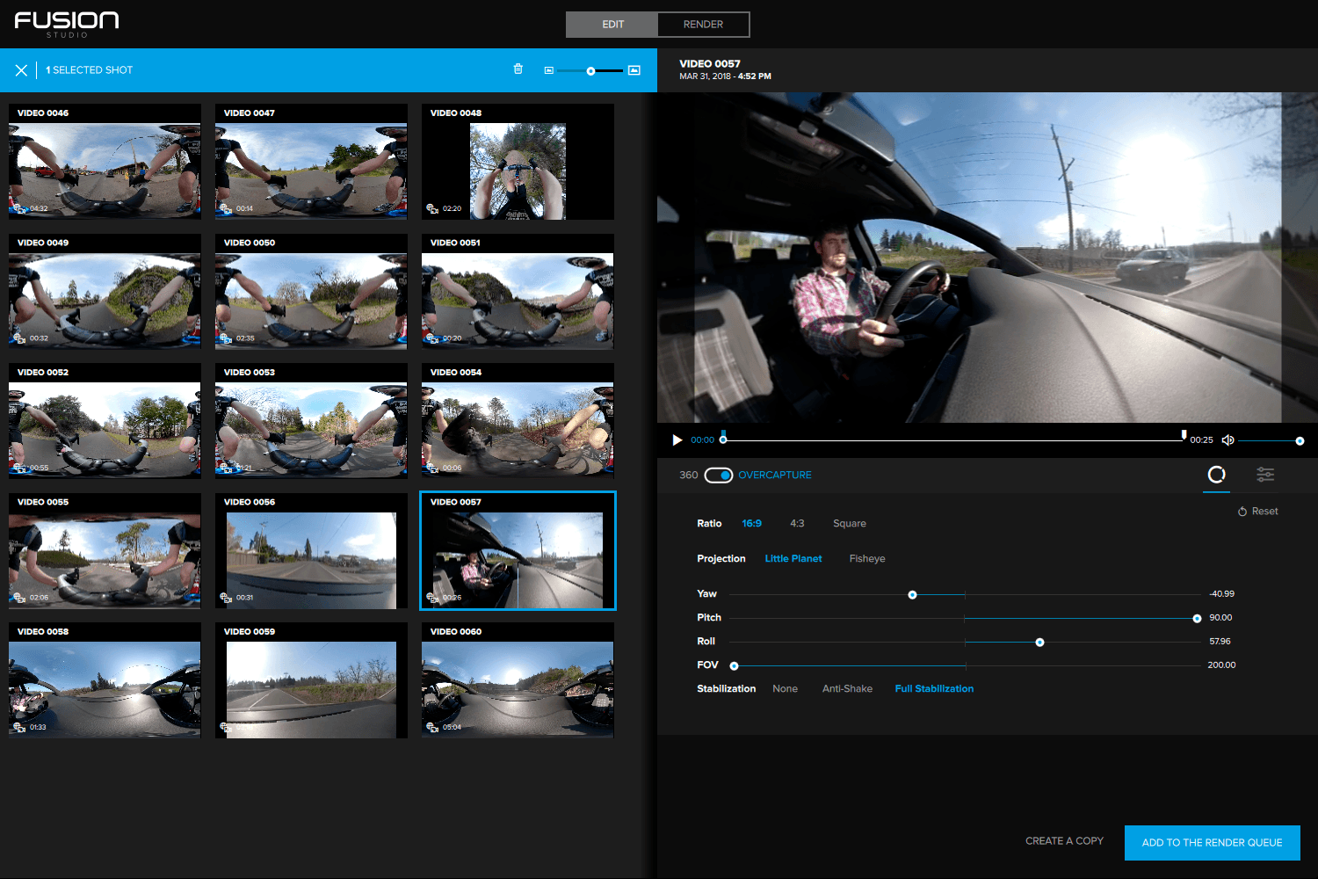Screen dimensions: 1318x879
Task: Click the video type icon on VIDEO 0046
Action: 19,208
